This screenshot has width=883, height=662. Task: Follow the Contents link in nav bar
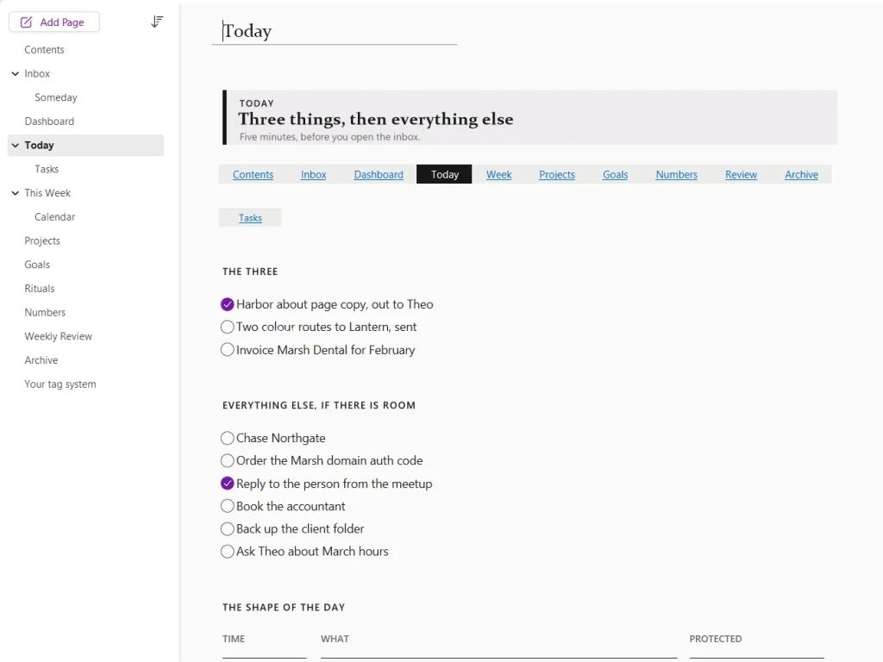click(253, 174)
